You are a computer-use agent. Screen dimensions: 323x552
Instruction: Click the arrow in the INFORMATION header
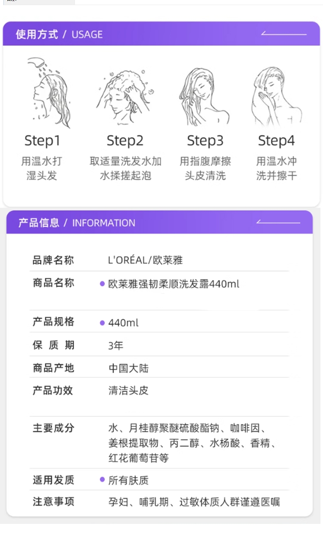(278, 222)
